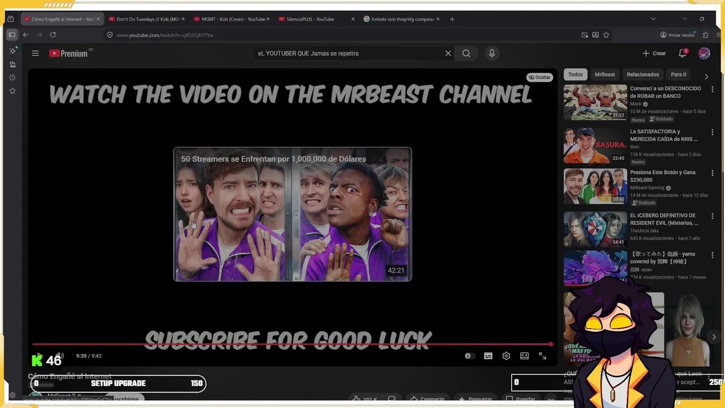Image resolution: width=725 pixels, height=408 pixels.
Task: Toggle the browser sidebar panel button
Action: tap(12, 35)
